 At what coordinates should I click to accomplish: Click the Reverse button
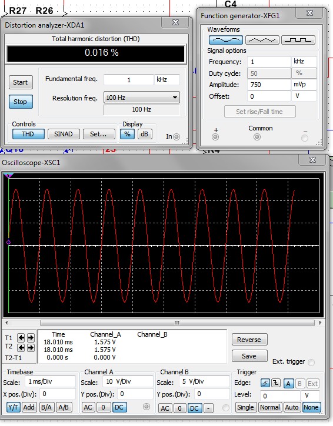point(249,340)
